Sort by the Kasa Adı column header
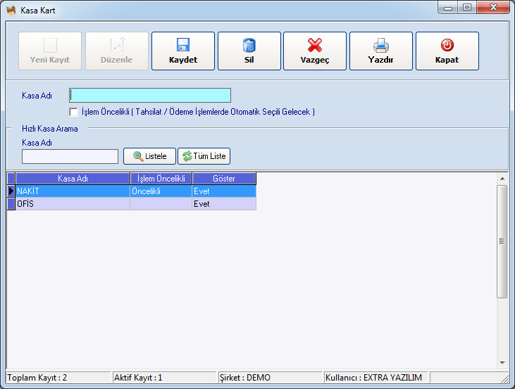 point(73,179)
